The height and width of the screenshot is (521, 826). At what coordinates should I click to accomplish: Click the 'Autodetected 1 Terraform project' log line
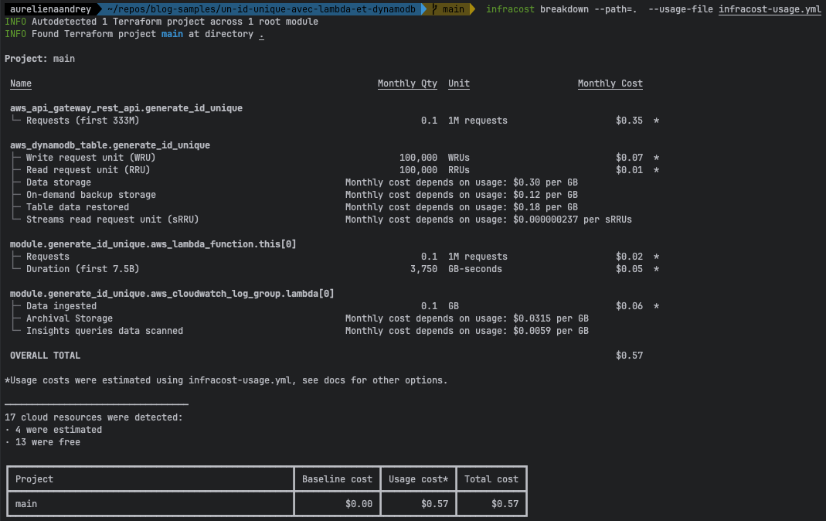(161, 22)
